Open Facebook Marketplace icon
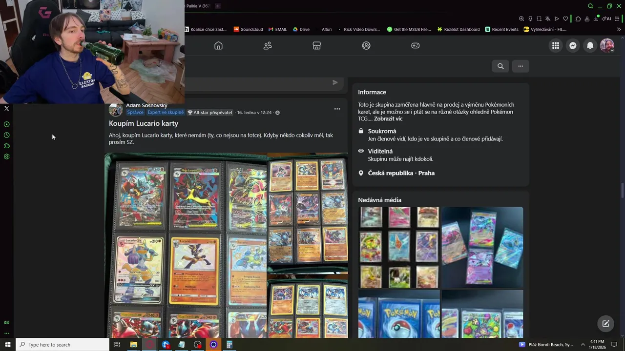The height and width of the screenshot is (351, 625). [317, 45]
